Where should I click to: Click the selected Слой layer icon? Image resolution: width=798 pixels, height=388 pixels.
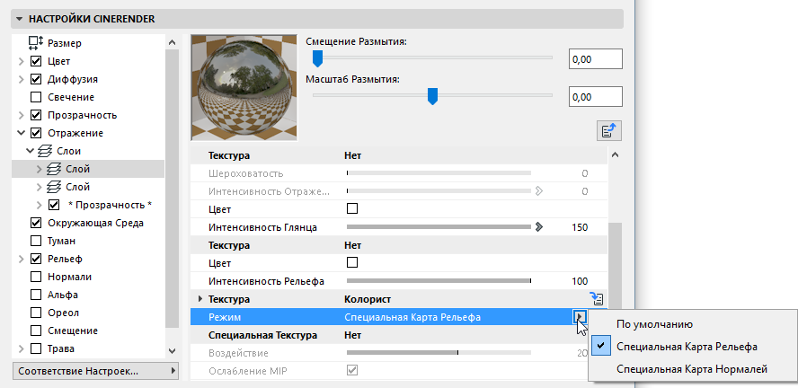56,169
